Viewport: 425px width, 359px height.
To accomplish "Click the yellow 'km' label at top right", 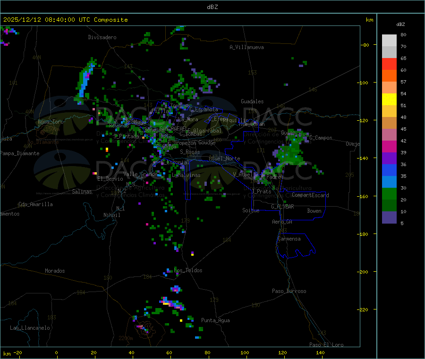I will pos(369,20).
